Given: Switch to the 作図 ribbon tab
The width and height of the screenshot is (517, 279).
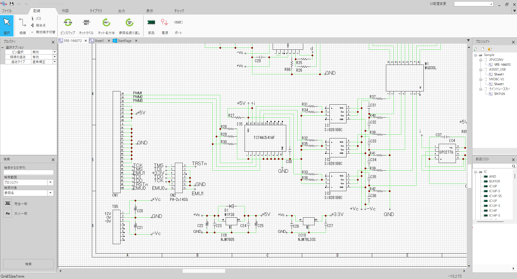Looking at the screenshot, I should [x=65, y=11].
